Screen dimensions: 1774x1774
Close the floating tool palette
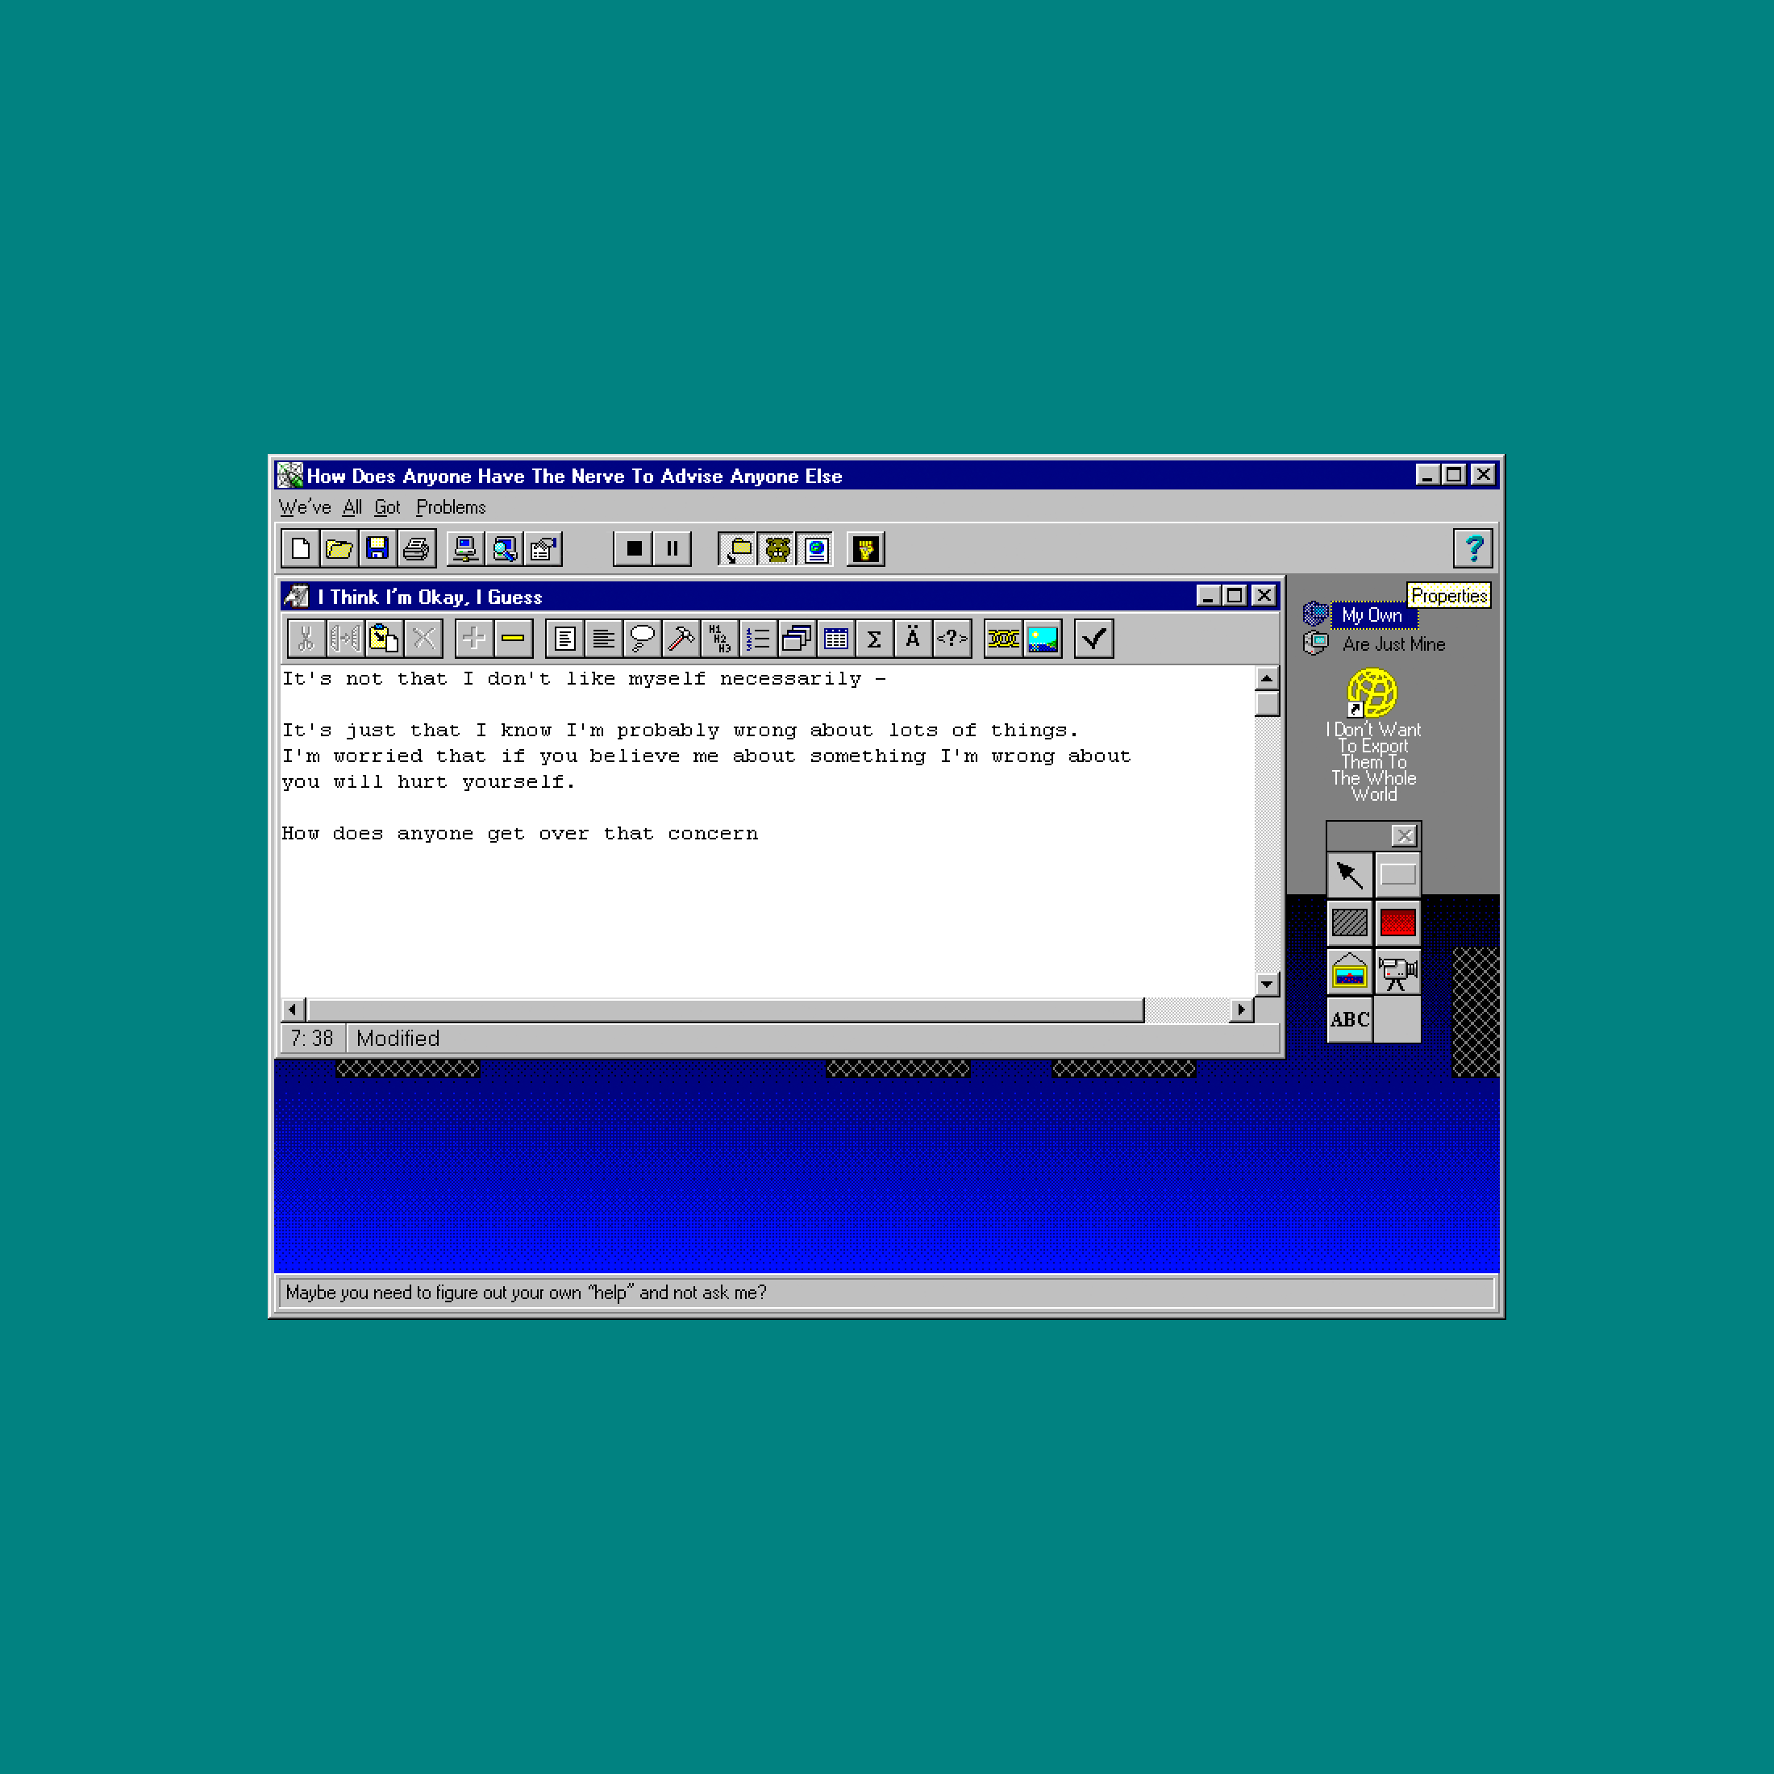[x=1404, y=835]
